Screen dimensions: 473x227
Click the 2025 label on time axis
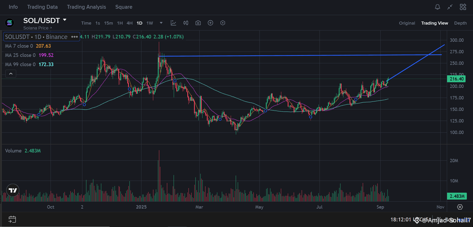pyautogui.click(x=141, y=207)
